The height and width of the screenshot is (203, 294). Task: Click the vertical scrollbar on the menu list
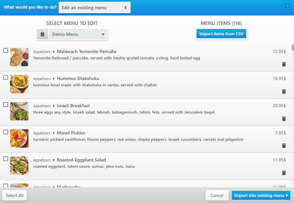tap(293, 48)
